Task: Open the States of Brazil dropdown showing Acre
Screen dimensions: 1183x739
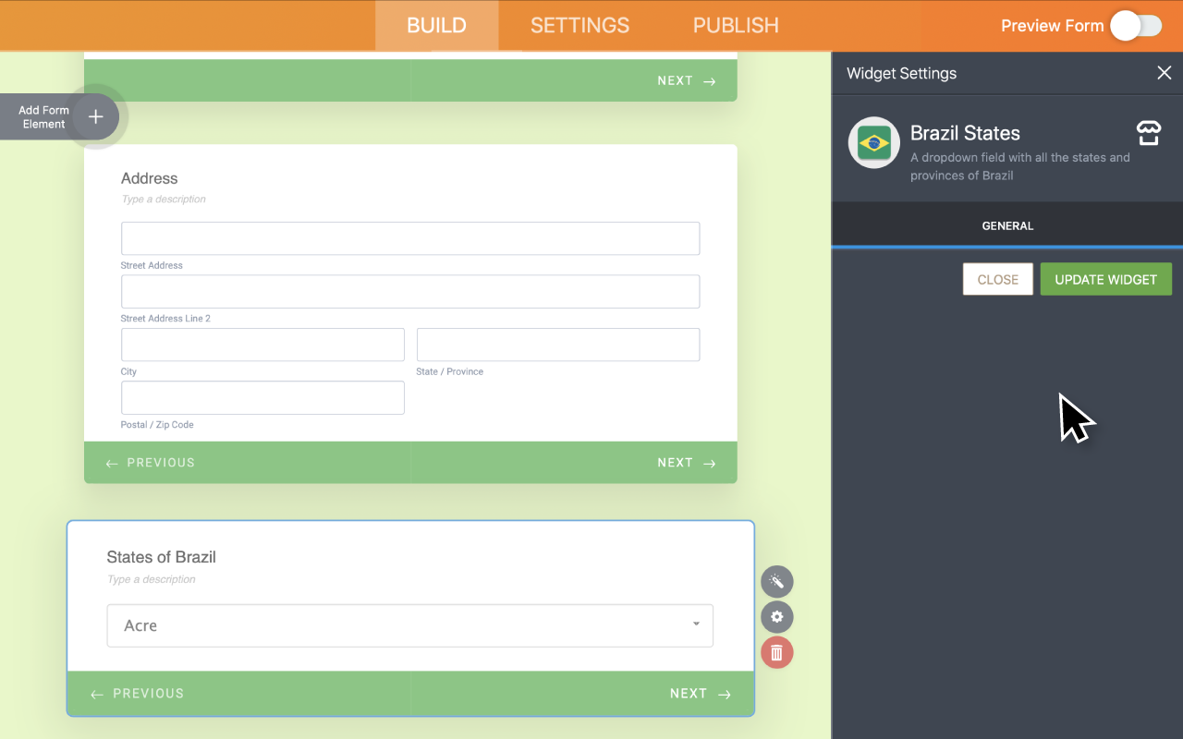Action: [x=409, y=625]
